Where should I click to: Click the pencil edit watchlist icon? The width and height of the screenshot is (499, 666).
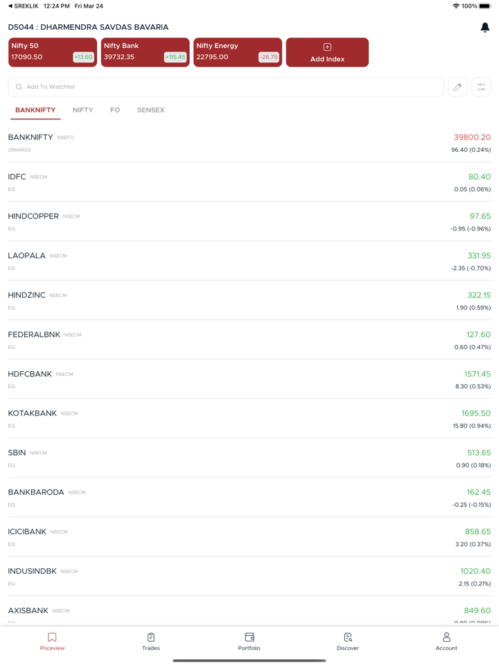click(457, 87)
